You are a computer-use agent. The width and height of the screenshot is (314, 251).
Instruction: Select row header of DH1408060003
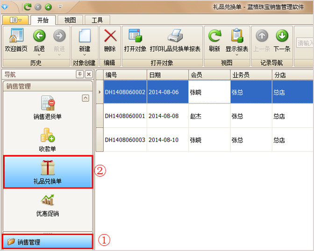click(100, 139)
